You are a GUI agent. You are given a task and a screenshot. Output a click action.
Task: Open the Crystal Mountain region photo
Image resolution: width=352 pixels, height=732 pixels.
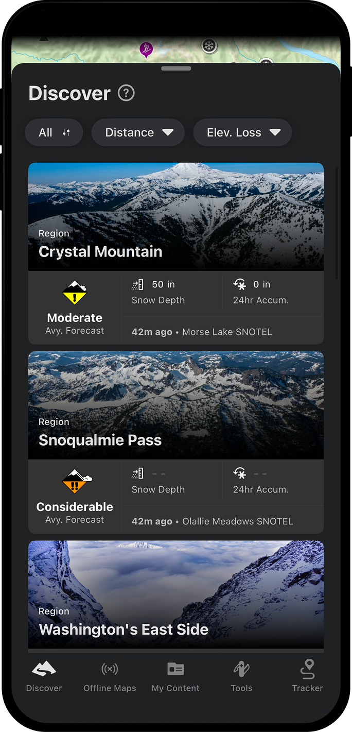pyautogui.click(x=176, y=216)
